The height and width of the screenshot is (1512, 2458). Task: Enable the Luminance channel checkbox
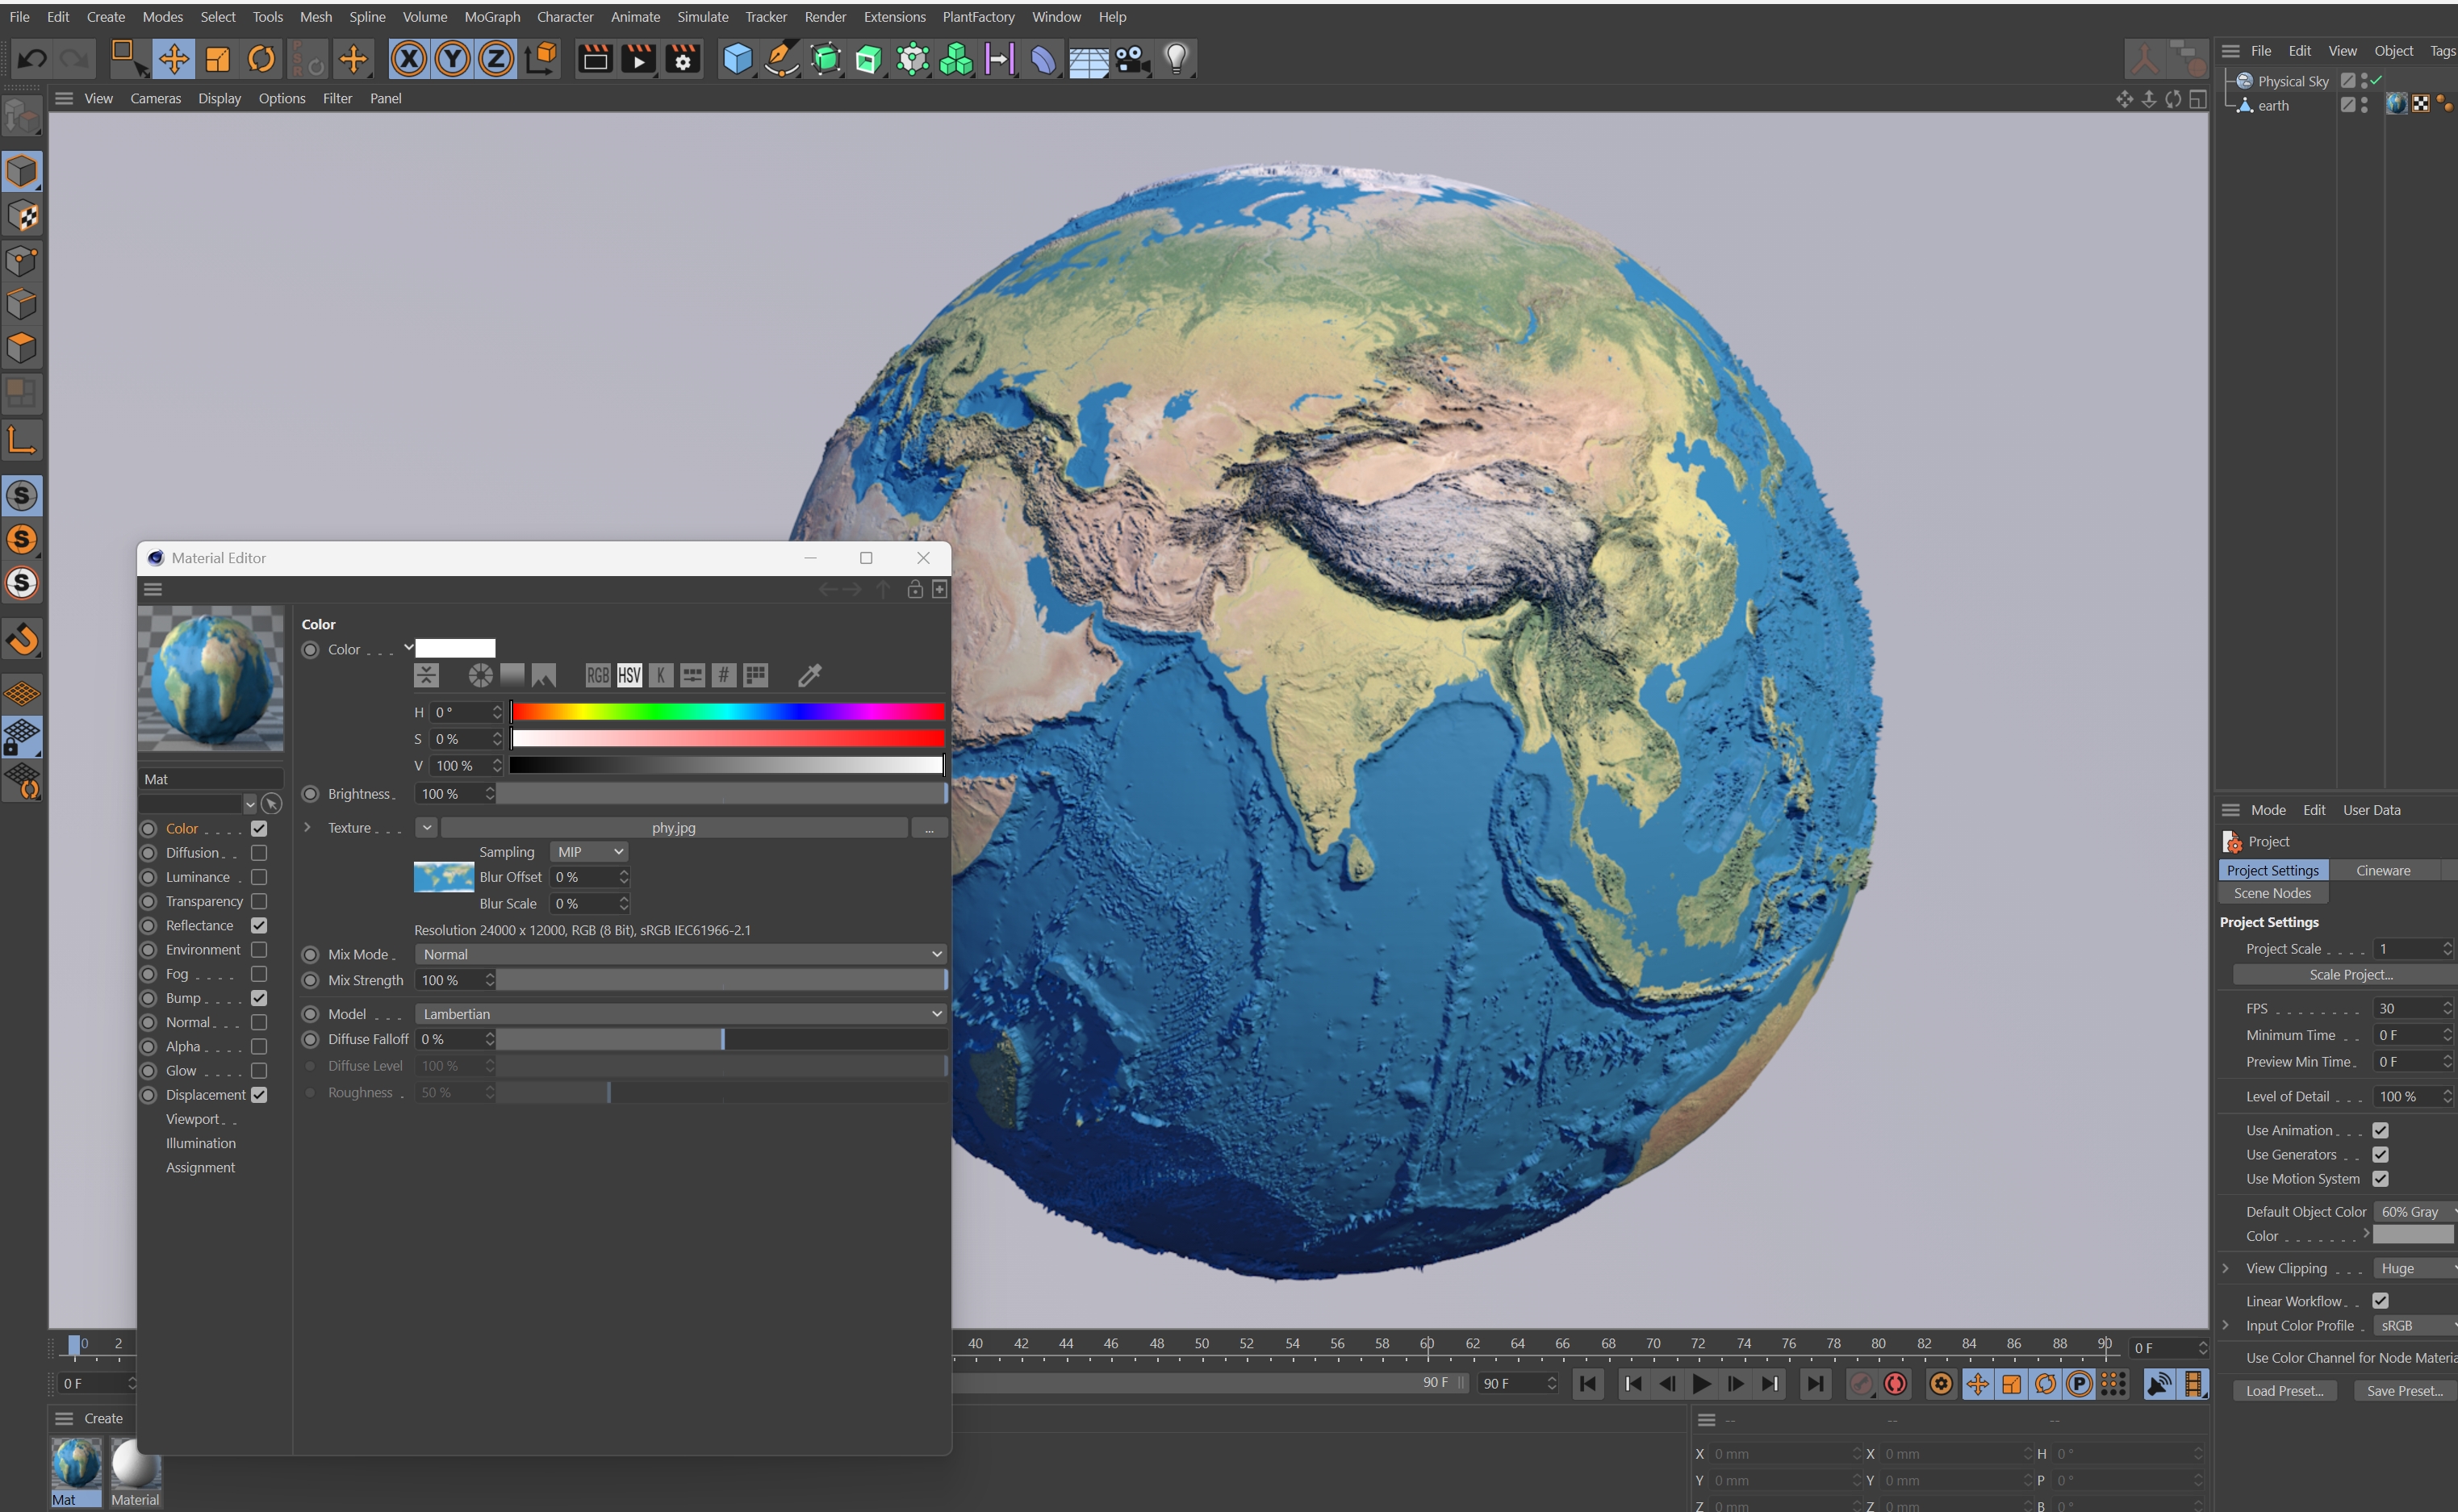click(259, 877)
